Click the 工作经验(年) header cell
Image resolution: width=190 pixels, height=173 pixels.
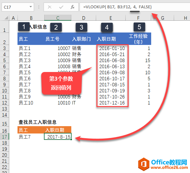click(x=138, y=39)
